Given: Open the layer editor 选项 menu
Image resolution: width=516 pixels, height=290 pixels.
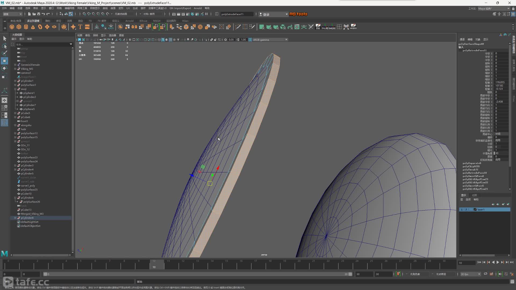Looking at the screenshot, I should 468,200.
